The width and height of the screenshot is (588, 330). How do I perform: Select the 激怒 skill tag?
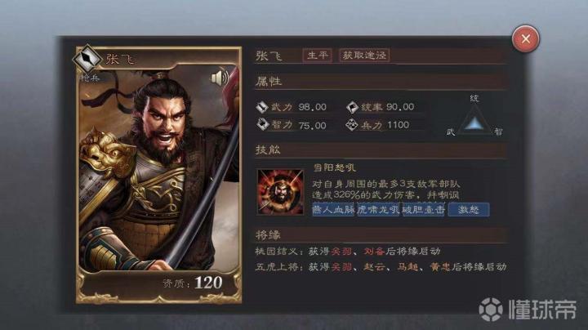[469, 210]
